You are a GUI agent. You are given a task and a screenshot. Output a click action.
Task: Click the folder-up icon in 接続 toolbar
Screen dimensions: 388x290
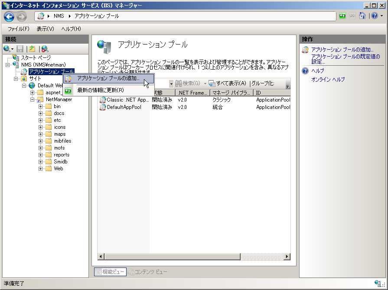(x=32, y=49)
